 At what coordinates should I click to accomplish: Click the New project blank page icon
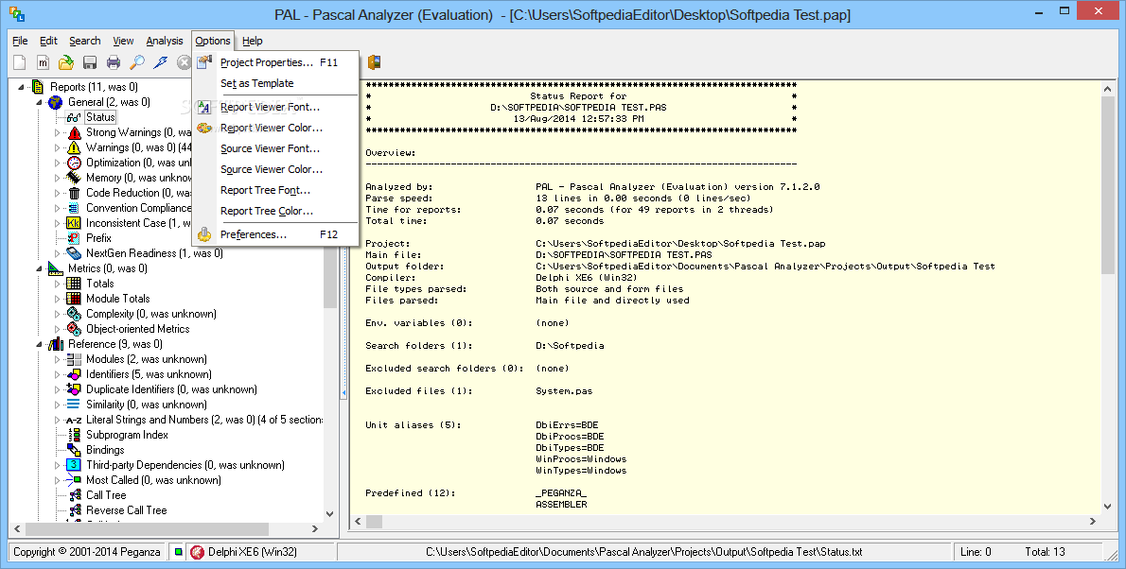[x=19, y=62]
